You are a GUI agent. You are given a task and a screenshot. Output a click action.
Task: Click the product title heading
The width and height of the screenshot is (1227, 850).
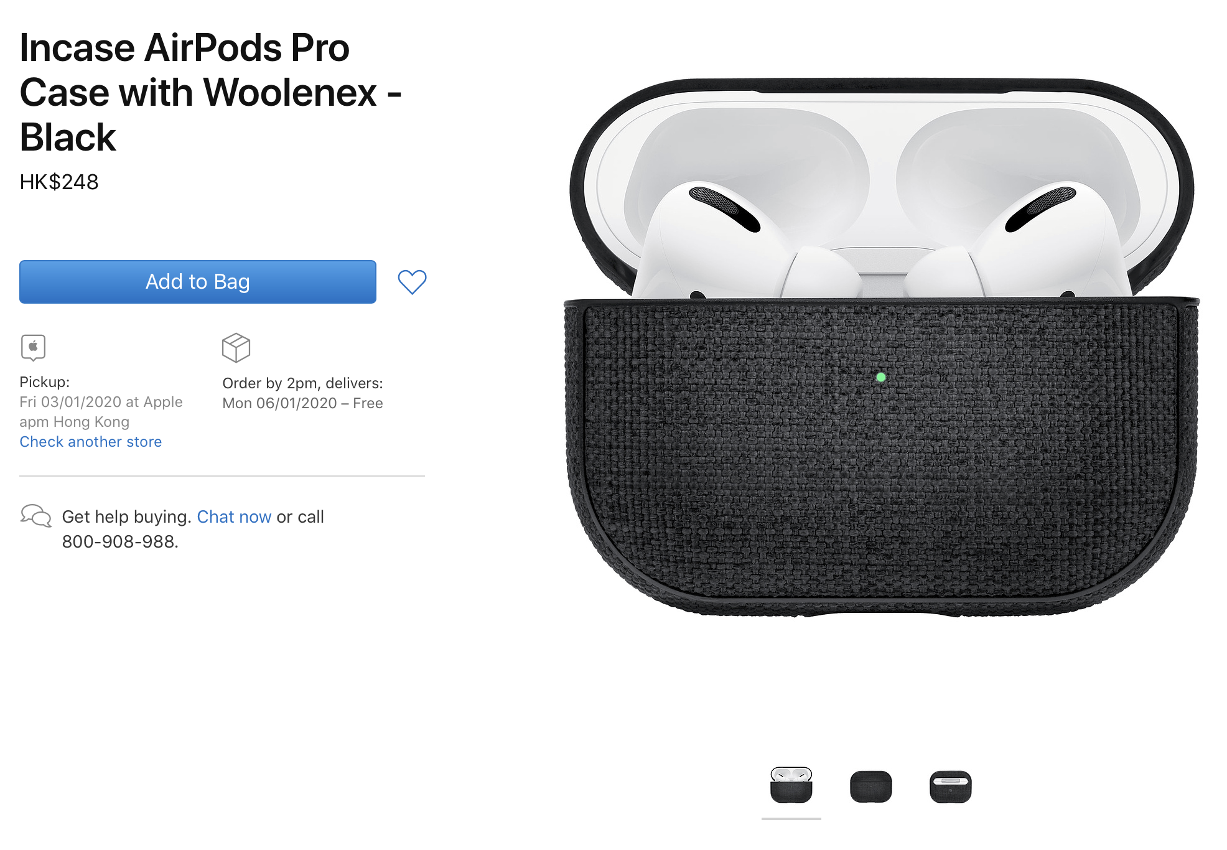click(x=210, y=92)
